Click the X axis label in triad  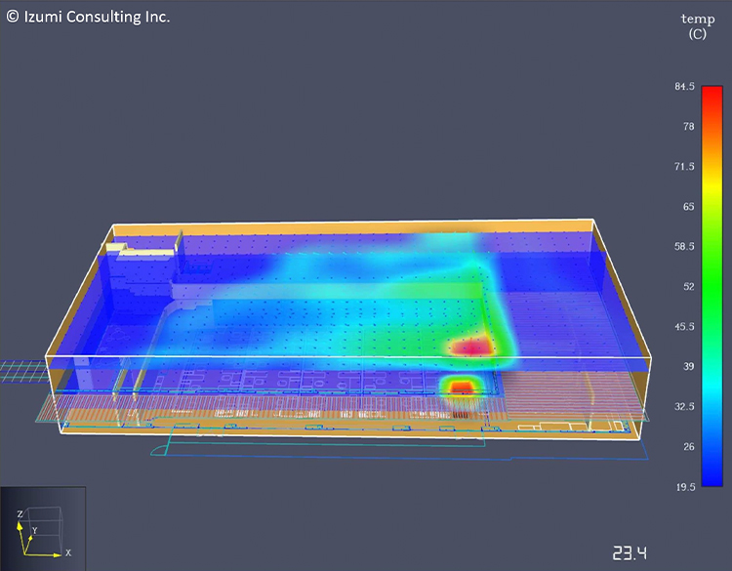tap(67, 553)
